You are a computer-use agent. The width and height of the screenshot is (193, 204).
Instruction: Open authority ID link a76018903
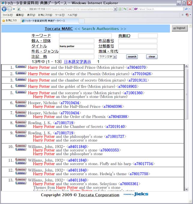pos(127,86)
